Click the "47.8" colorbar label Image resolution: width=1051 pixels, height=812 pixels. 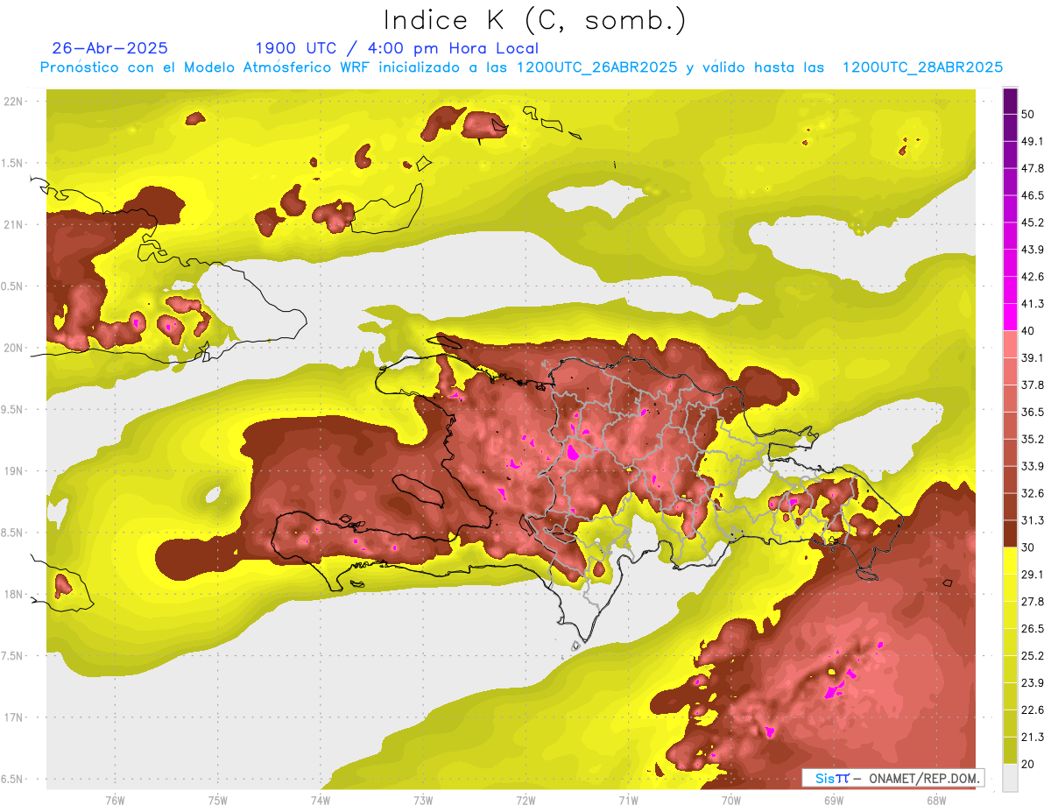click(1033, 168)
